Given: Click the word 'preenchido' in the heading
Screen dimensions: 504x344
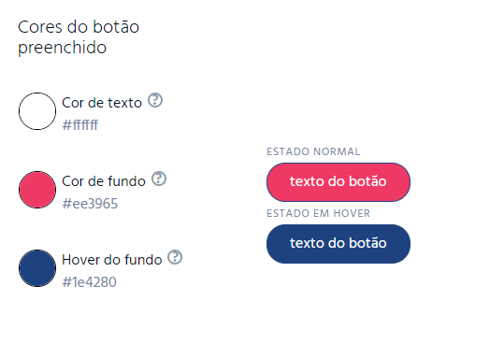Looking at the screenshot, I should click(62, 48).
